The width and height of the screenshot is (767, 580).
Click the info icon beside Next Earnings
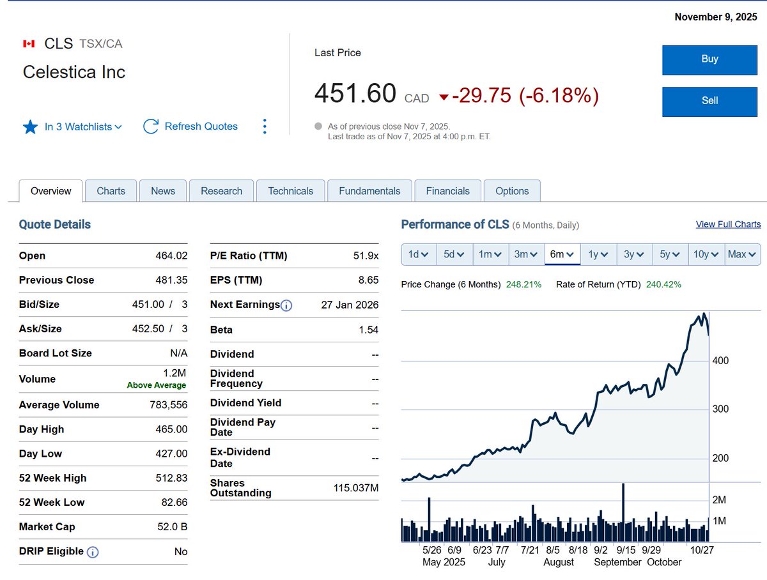(x=286, y=305)
